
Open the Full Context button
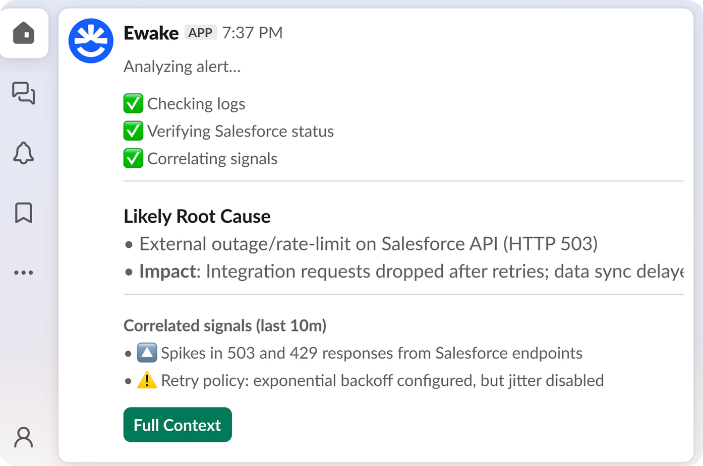(x=178, y=425)
